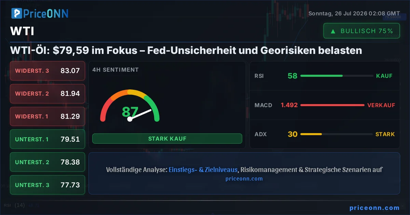Select Unterst. 2 level 78.38

pos(47,162)
